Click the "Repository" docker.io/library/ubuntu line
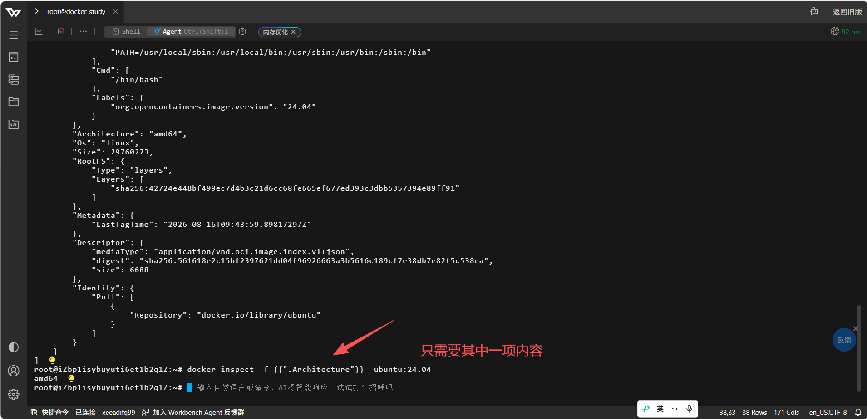This screenshot has width=867, height=419. click(x=225, y=315)
